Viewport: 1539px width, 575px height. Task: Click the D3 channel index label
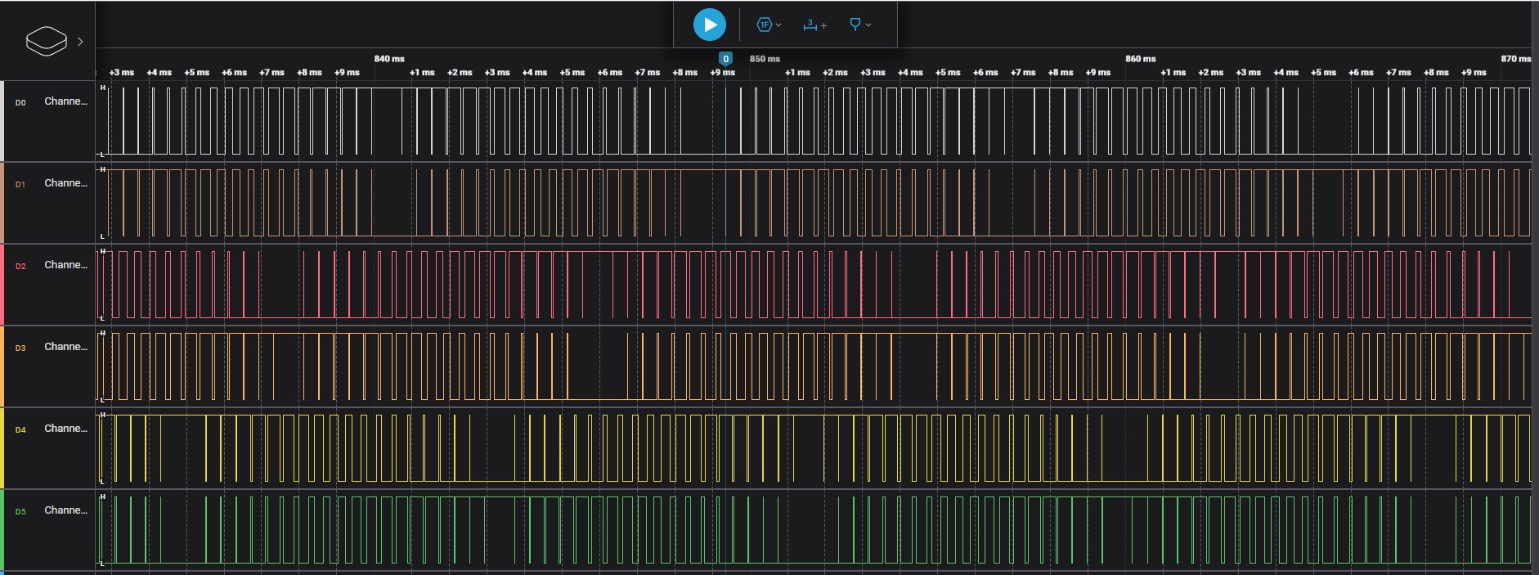(x=20, y=348)
